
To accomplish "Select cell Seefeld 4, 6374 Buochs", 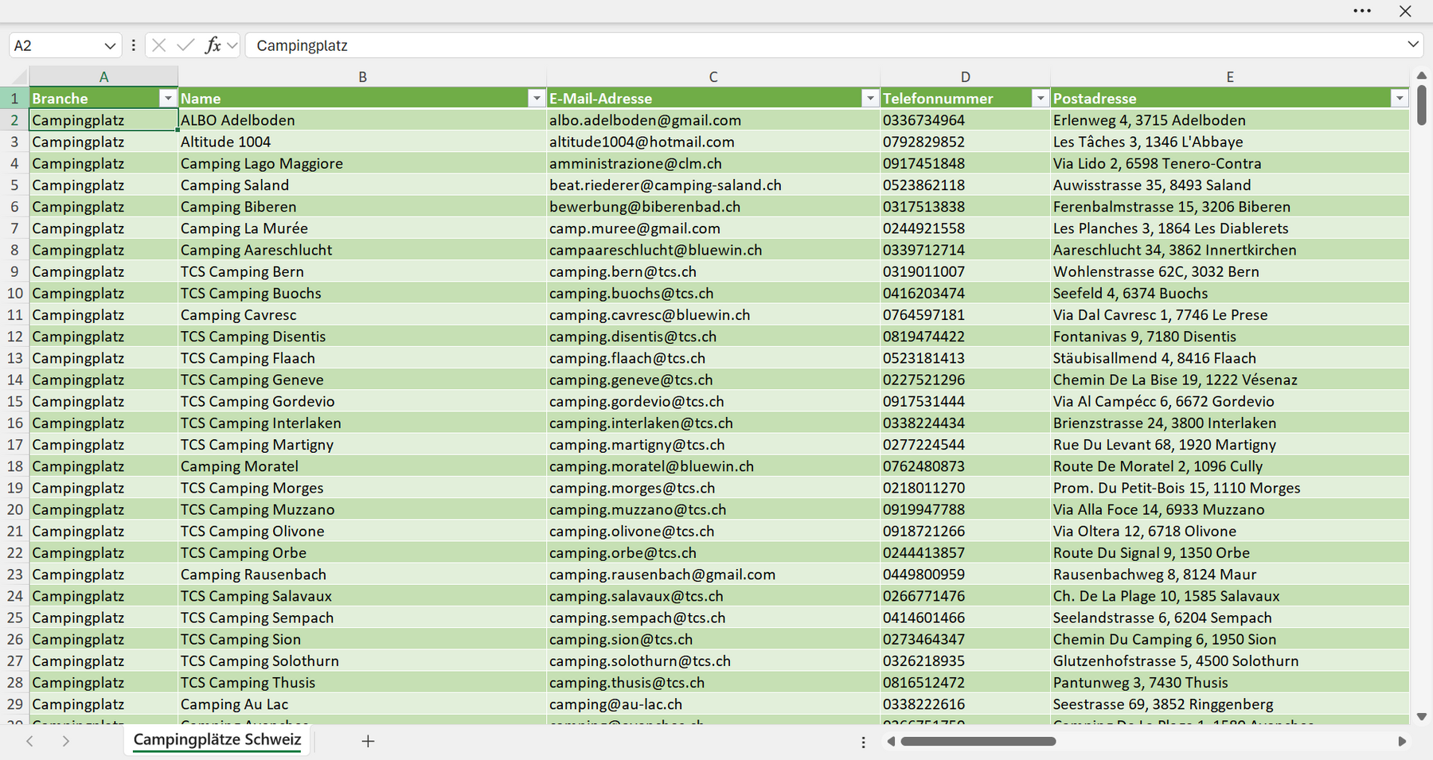I will tap(1230, 293).
